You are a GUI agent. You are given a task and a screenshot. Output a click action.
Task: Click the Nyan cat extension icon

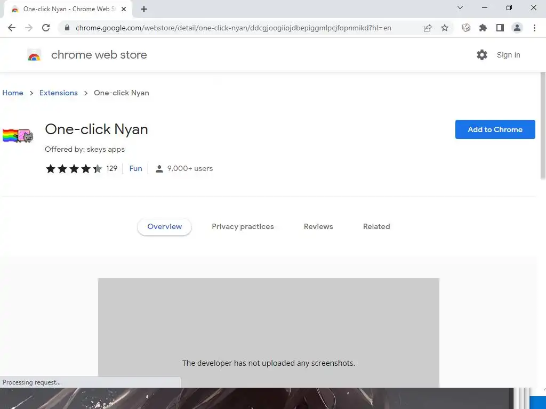point(18,135)
